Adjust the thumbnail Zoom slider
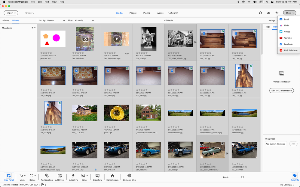Screen dimensions: 300x187 pos(242,177)
